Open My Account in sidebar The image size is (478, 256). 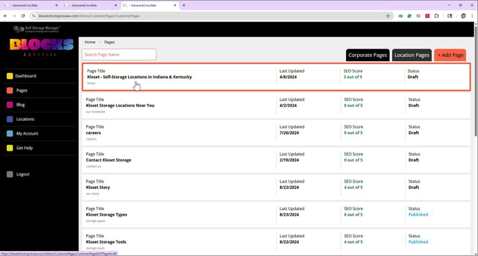27,133
